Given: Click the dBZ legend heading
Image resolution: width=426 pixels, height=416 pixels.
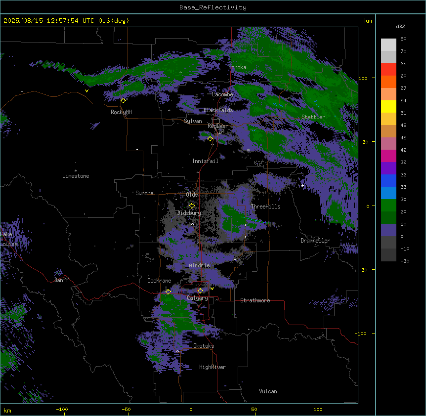Looking at the screenshot, I should (x=400, y=27).
